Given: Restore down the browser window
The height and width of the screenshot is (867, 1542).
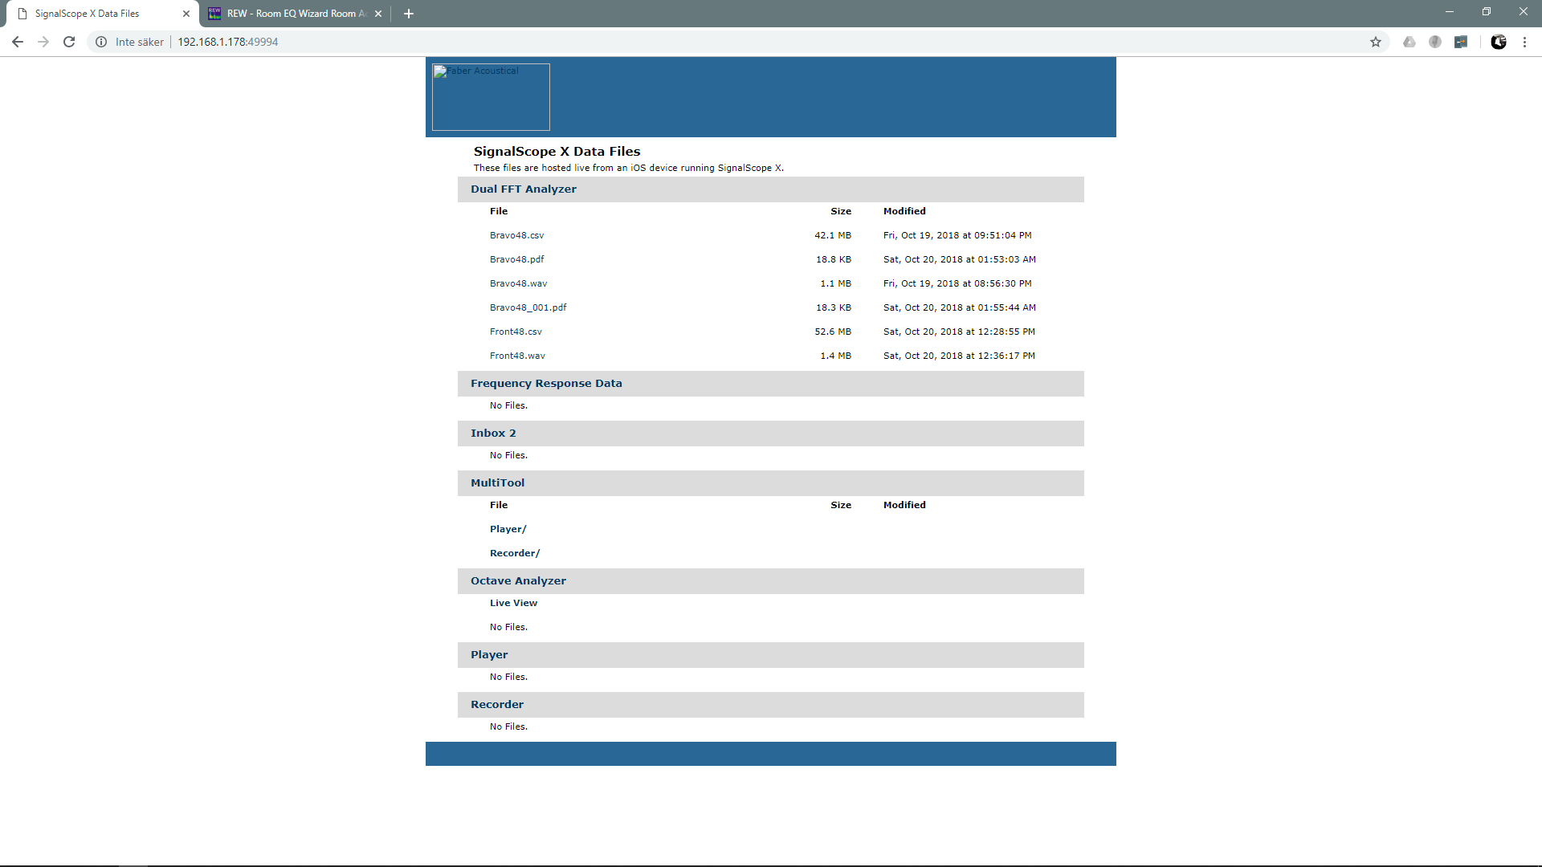Looking at the screenshot, I should (1487, 11).
